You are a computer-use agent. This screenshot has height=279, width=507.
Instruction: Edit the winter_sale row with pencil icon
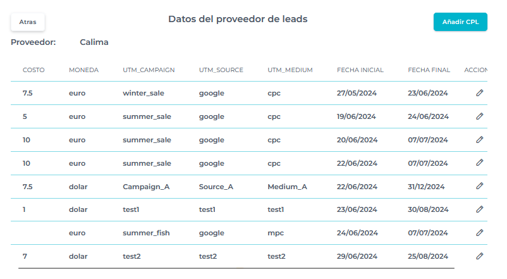[x=480, y=93]
